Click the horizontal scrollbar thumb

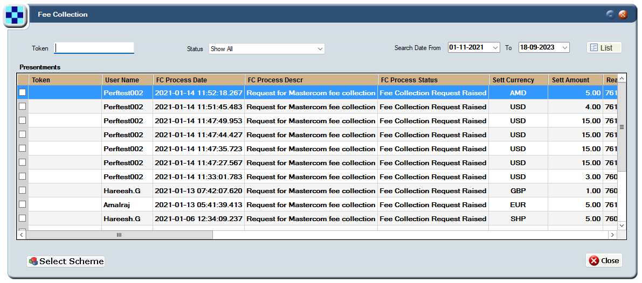pos(119,235)
